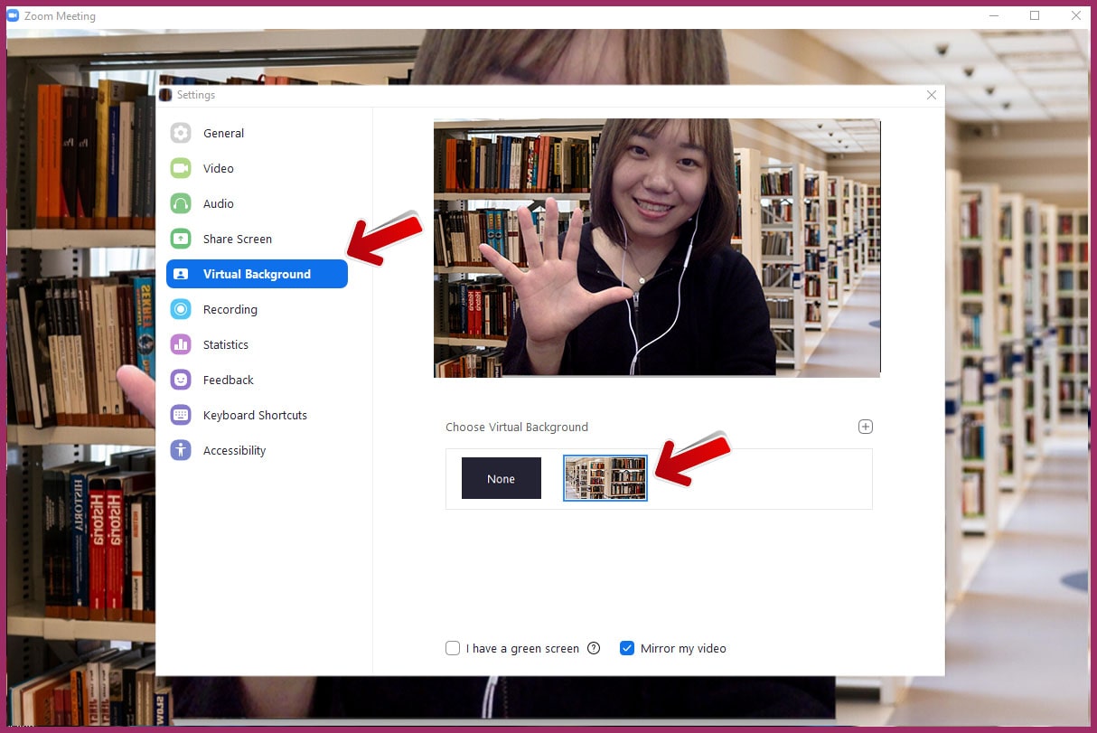Image resolution: width=1097 pixels, height=733 pixels.
Task: Click the Feedback smiley icon
Action: tap(181, 380)
